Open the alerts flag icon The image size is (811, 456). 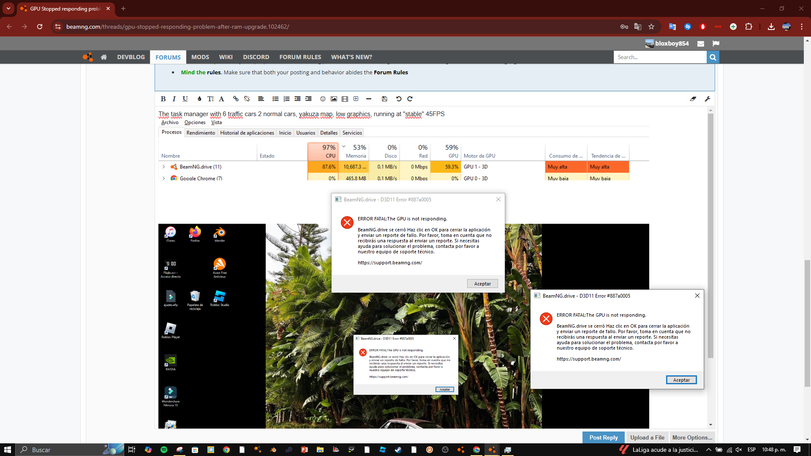click(716, 43)
